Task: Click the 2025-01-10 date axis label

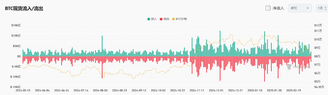Action: click(x=255, y=90)
